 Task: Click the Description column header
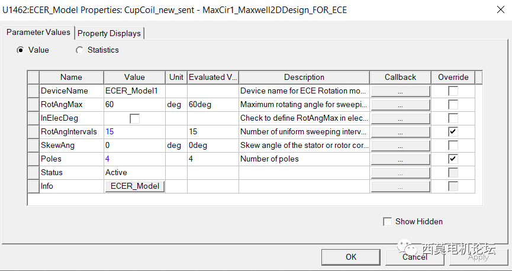(304, 78)
